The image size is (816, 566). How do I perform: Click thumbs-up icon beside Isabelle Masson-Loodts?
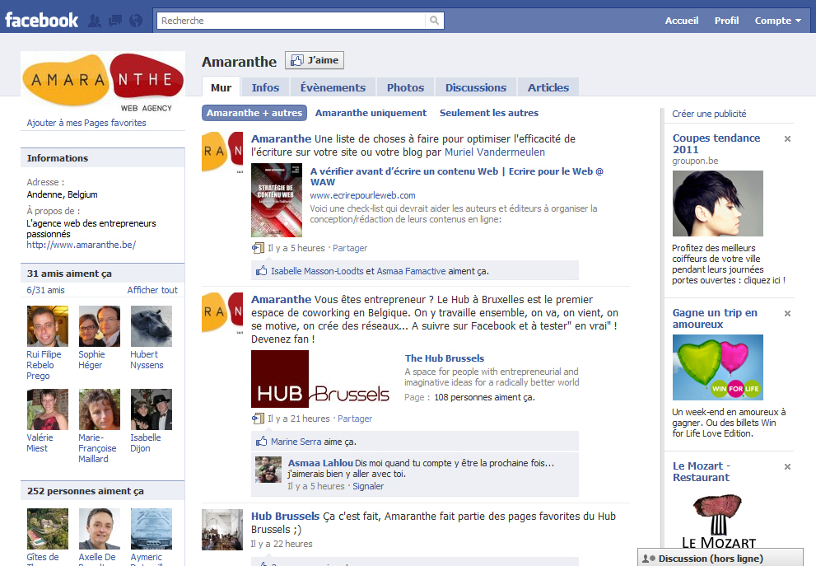[x=261, y=271]
